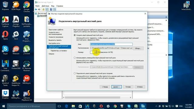Open Mobizen desktop shortcut
Viewport: 194px width, 109px height.
(16, 50)
